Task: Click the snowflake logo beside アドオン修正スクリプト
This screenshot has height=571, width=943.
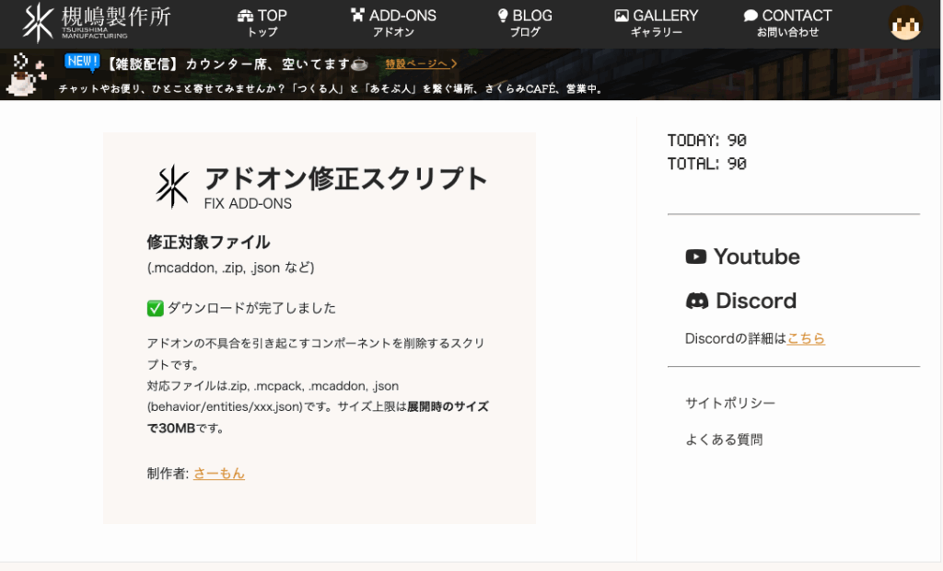Action: [171, 186]
